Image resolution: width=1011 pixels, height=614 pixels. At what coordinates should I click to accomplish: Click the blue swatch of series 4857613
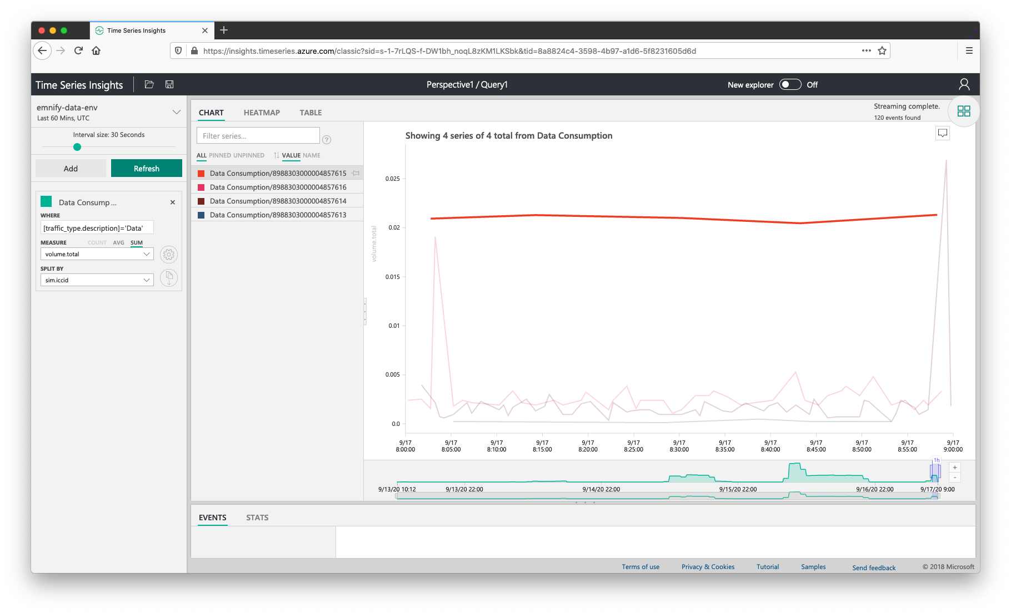coord(201,215)
